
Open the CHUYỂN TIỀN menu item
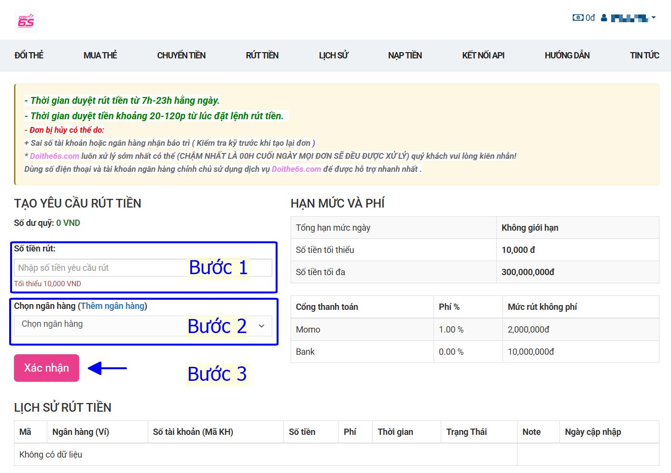[181, 56]
